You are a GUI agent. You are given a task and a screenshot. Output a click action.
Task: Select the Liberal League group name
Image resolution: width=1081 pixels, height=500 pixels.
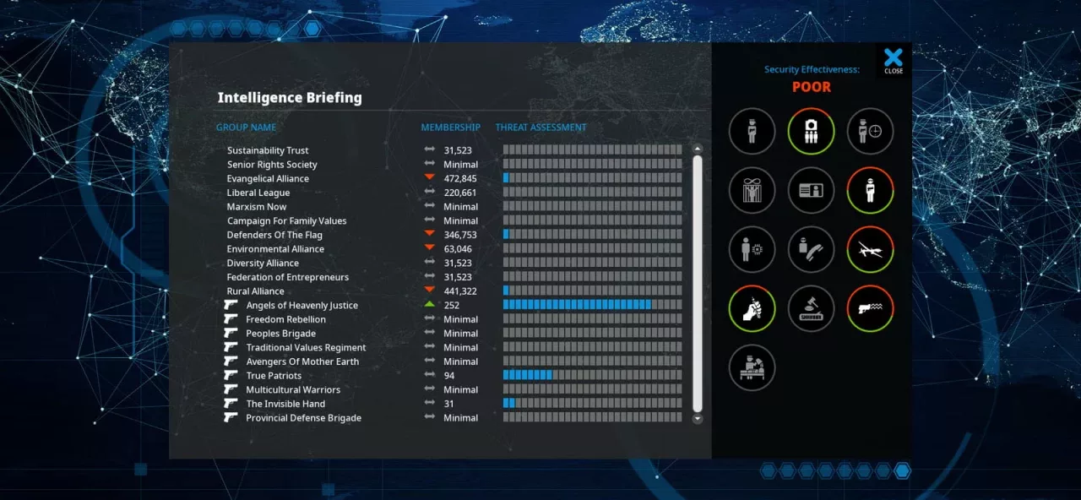click(258, 193)
